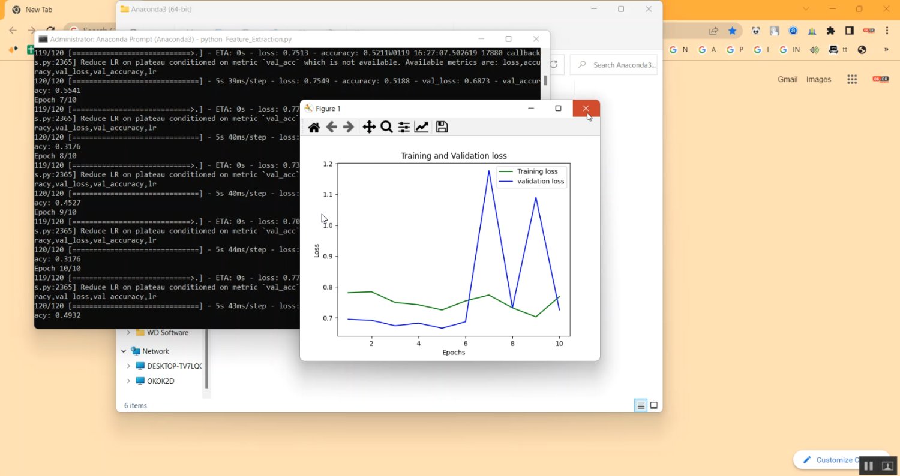Toggle the Chrome side panel icon
The width and height of the screenshot is (900, 476).
point(849,31)
